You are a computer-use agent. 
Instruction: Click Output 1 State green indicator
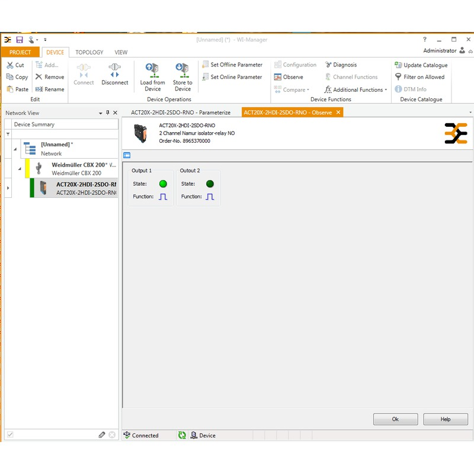pyautogui.click(x=163, y=184)
